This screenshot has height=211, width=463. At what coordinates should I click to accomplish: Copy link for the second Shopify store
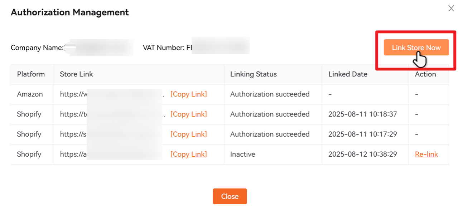pyautogui.click(x=189, y=134)
